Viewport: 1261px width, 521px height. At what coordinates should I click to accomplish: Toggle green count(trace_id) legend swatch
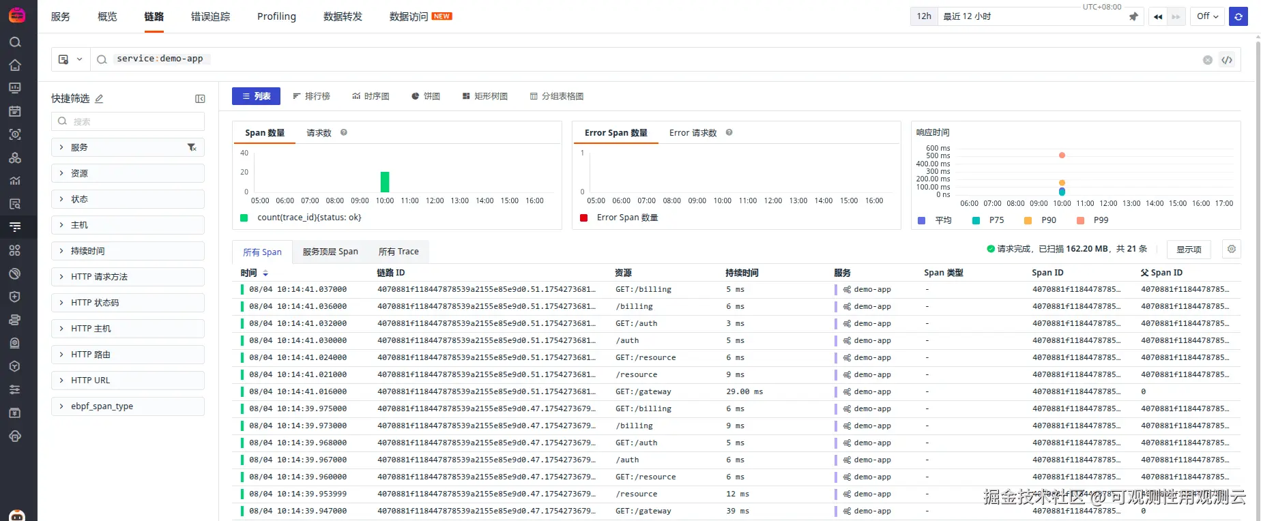click(x=244, y=218)
